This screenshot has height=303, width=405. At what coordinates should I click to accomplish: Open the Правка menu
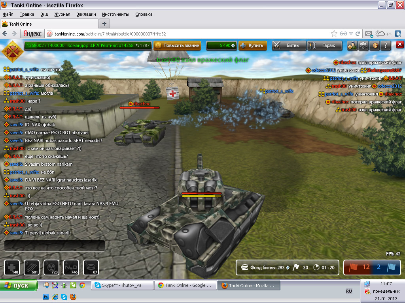(x=27, y=15)
